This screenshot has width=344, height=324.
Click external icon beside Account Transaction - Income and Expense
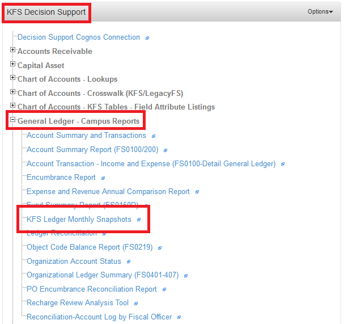point(283,164)
